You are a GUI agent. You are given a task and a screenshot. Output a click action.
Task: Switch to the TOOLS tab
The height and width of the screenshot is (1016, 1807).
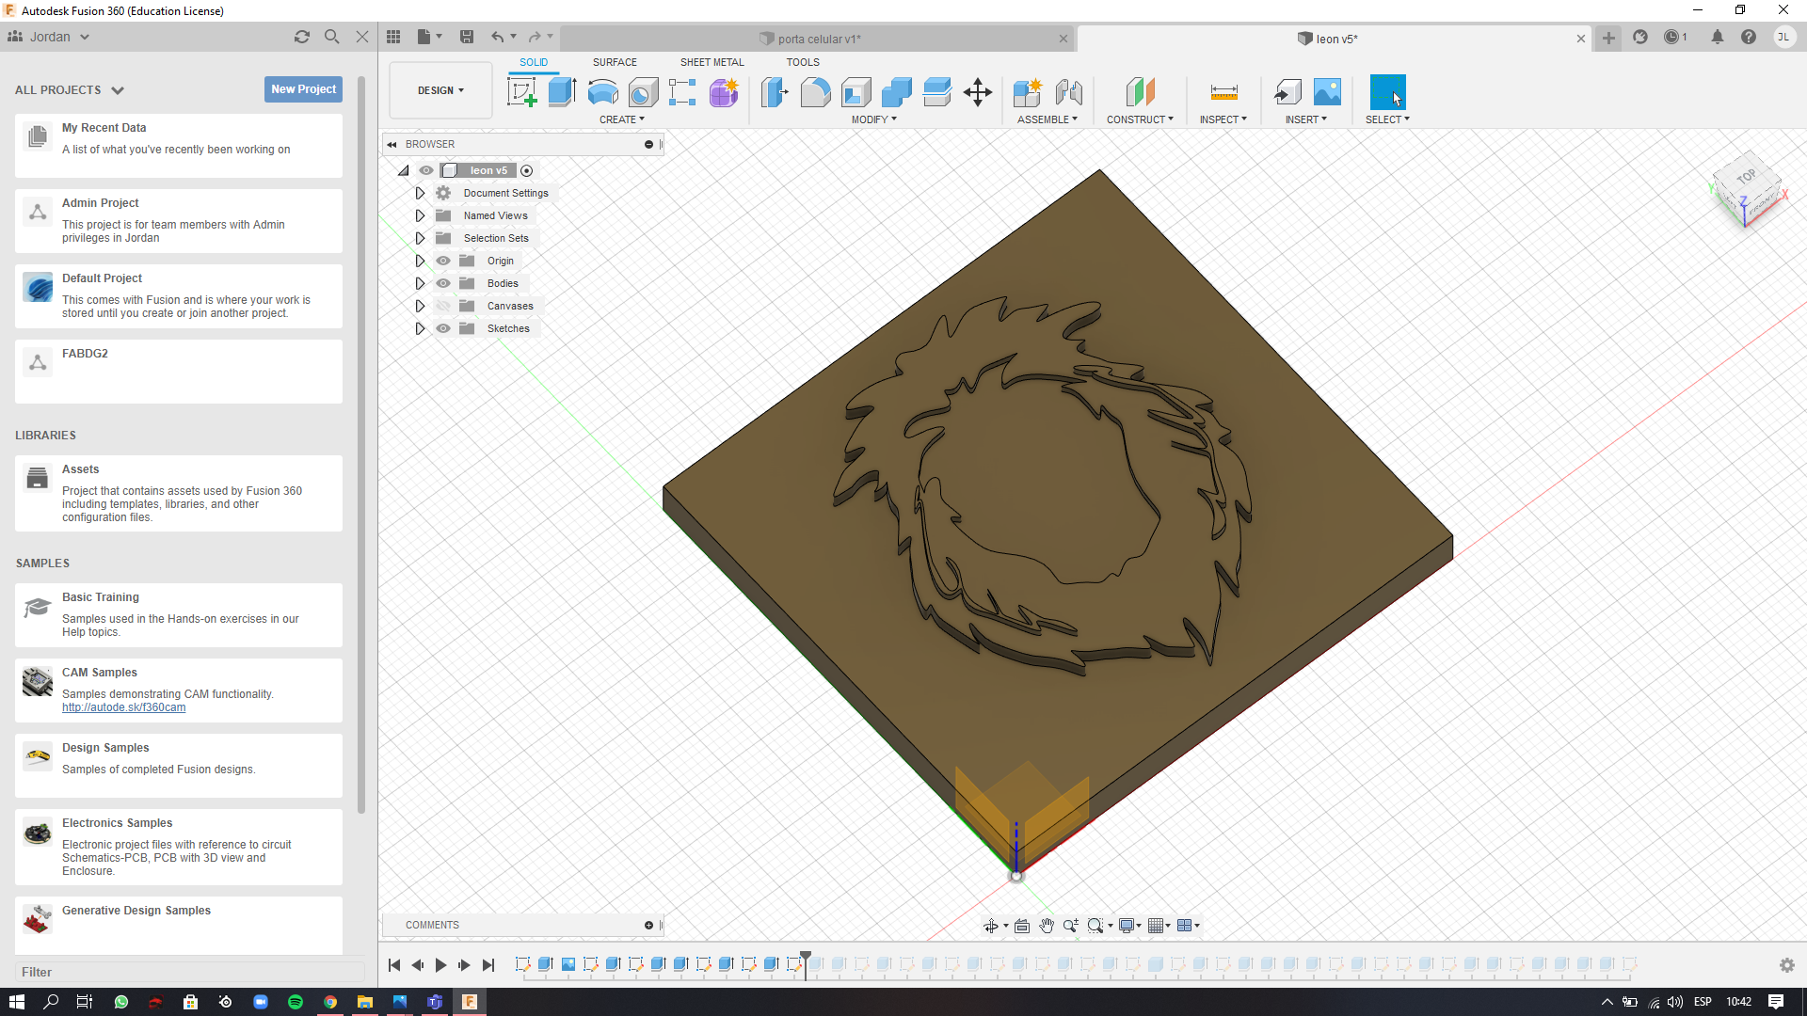803,62
